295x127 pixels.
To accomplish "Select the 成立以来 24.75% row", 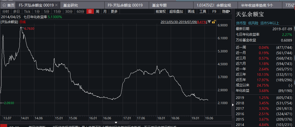I will pyautogui.click(x=264, y=85).
